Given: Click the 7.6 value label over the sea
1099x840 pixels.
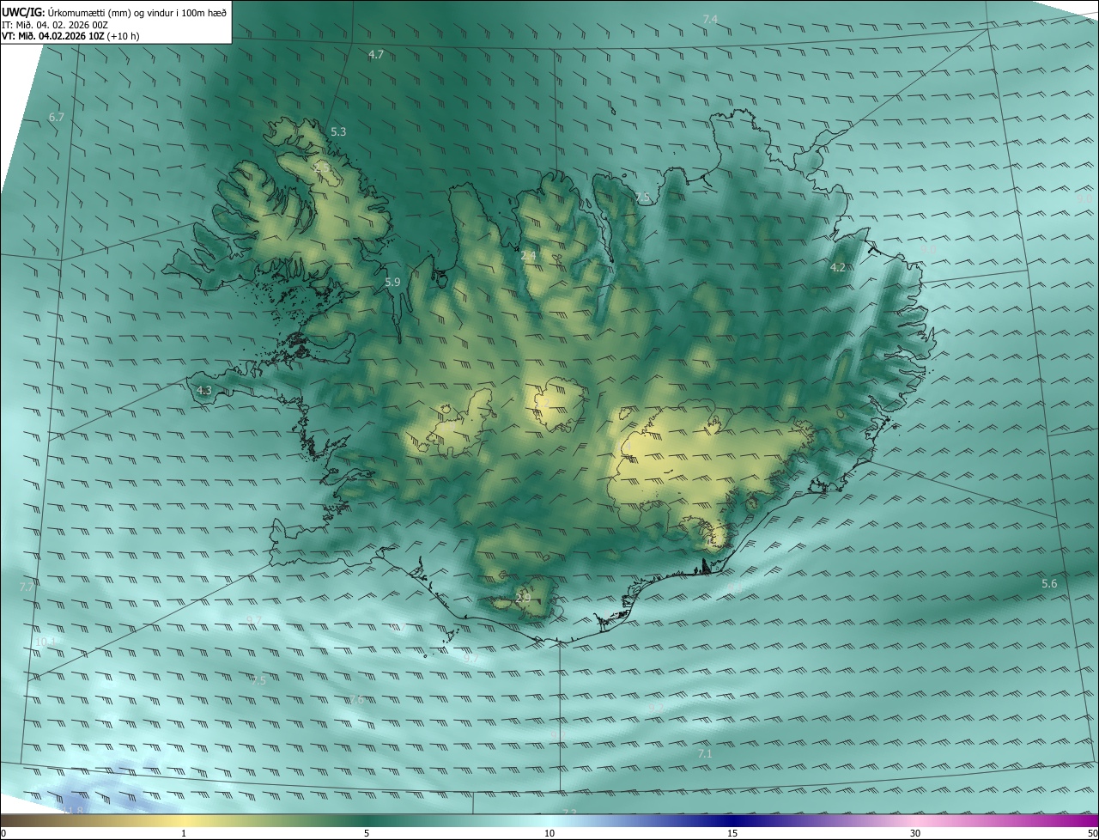Looking at the screenshot, I should pyautogui.click(x=356, y=700).
